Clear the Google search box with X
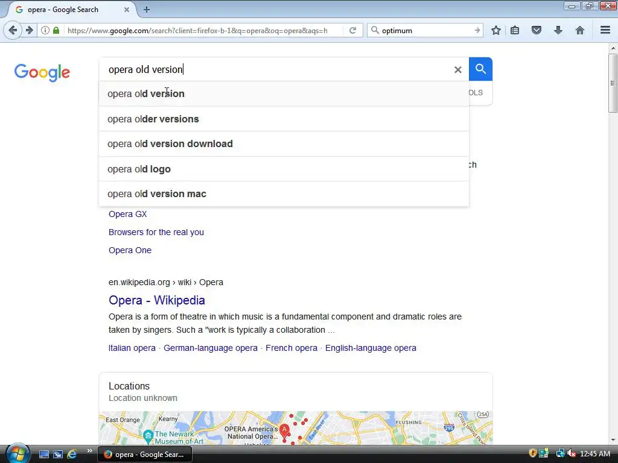618x463 pixels. (x=457, y=70)
